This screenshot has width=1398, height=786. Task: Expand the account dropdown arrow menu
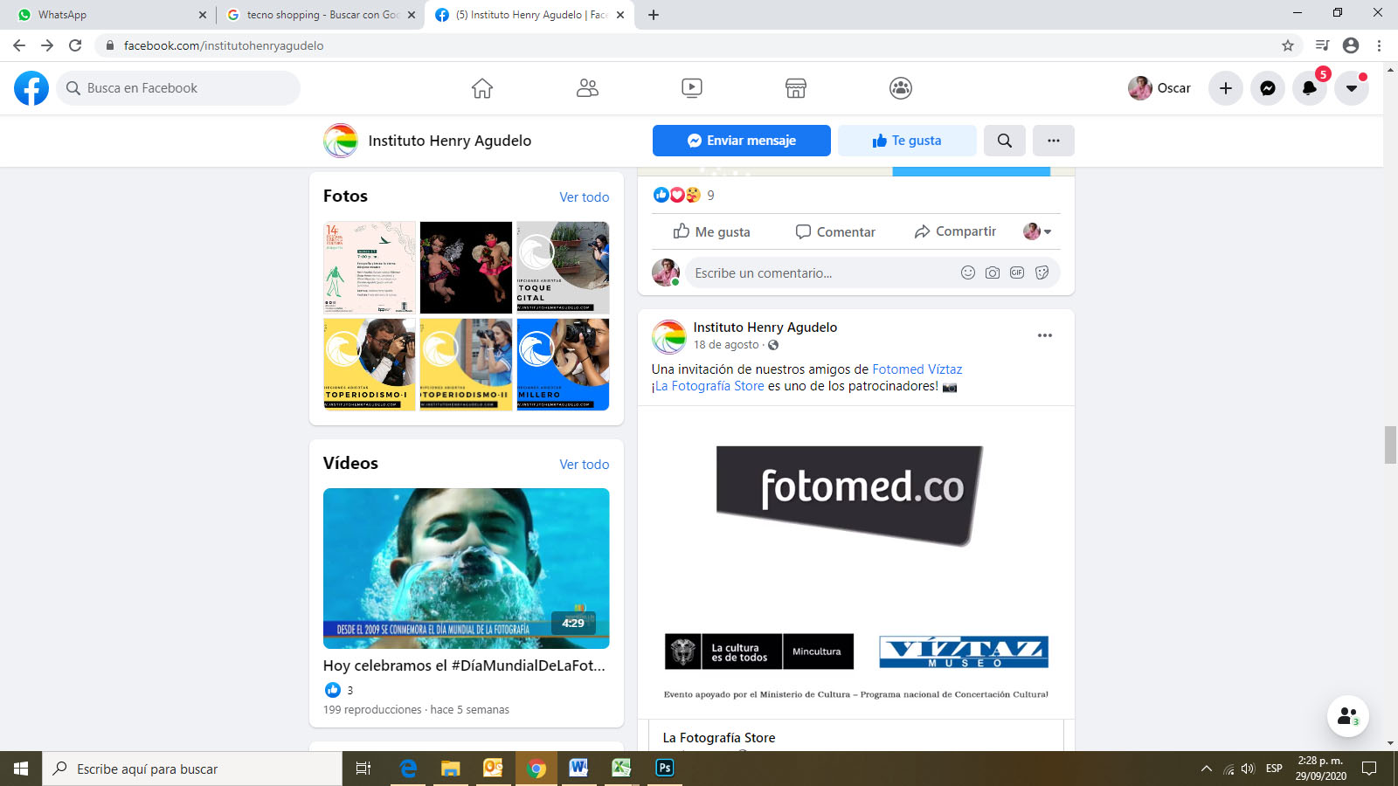(1351, 88)
